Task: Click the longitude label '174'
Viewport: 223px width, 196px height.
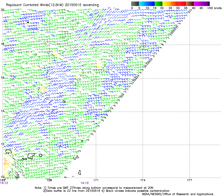Action: click(x=143, y=180)
